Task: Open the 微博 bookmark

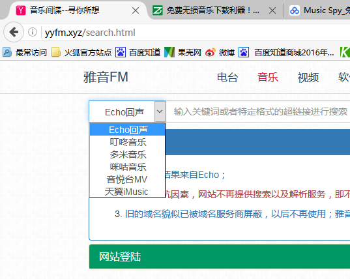Action: pos(220,52)
